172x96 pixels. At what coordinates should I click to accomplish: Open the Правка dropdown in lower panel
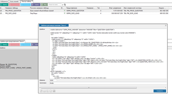pyautogui.click(x=4, y=45)
